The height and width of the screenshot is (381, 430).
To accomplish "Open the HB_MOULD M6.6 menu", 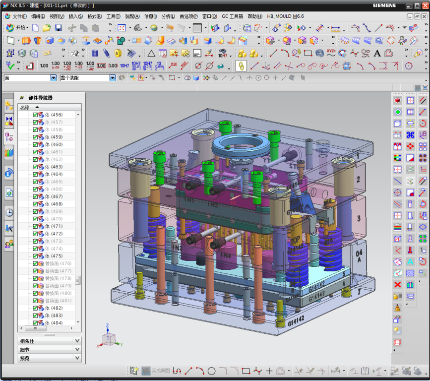I will click(285, 16).
